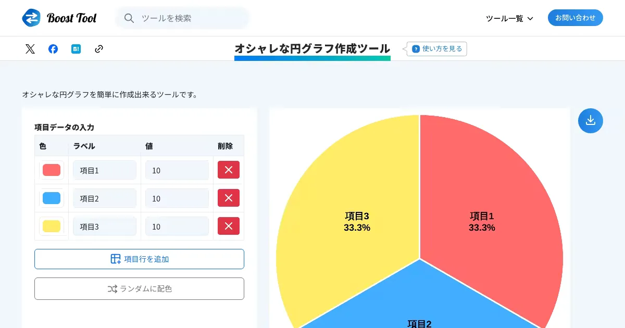Open the ツール一覧 dropdown menu
The height and width of the screenshot is (328, 625).
(x=509, y=18)
